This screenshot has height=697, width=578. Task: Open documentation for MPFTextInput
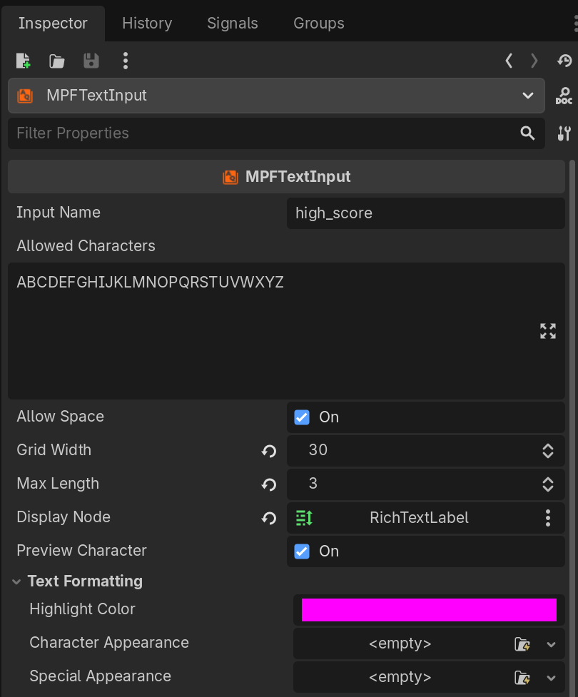point(564,96)
